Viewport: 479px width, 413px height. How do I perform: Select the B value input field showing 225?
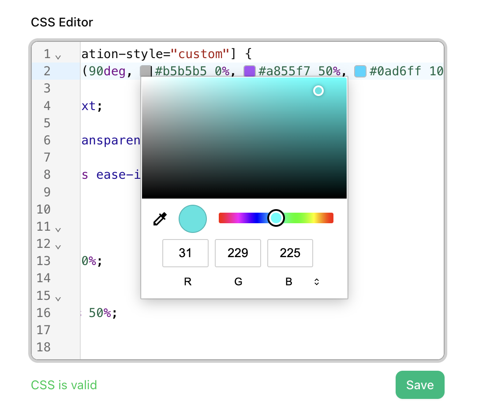click(x=290, y=253)
